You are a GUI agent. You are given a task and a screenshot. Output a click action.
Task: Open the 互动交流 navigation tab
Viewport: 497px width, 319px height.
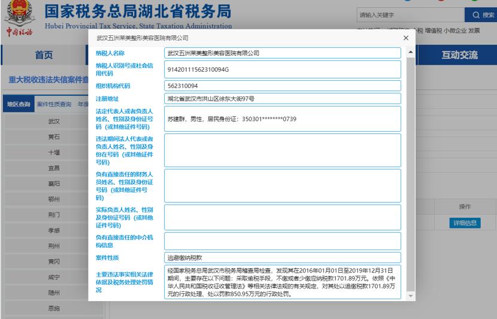pyautogui.click(x=460, y=55)
